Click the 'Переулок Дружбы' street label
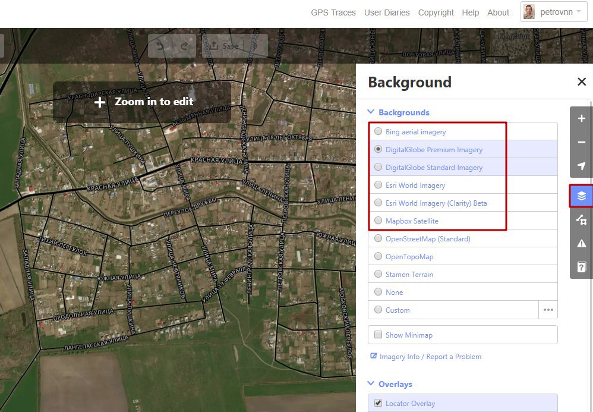The height and width of the screenshot is (412, 593). (190, 207)
